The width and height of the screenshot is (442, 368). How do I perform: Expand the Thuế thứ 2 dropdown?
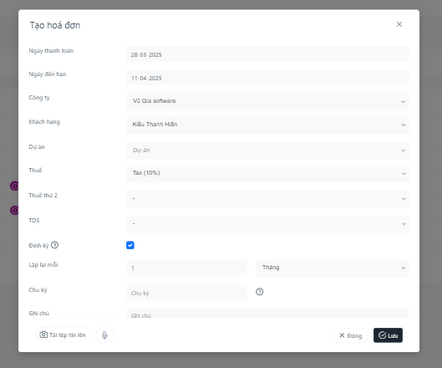tap(267, 199)
